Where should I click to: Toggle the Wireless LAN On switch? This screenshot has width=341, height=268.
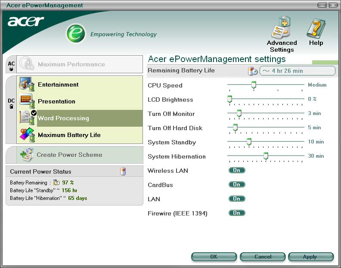[237, 170]
